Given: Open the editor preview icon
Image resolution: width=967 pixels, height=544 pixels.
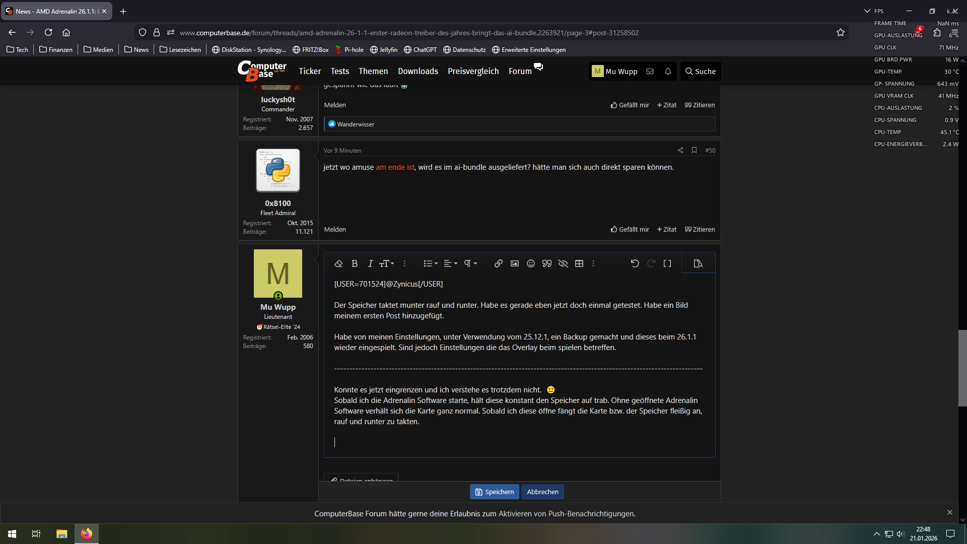Looking at the screenshot, I should coord(698,263).
